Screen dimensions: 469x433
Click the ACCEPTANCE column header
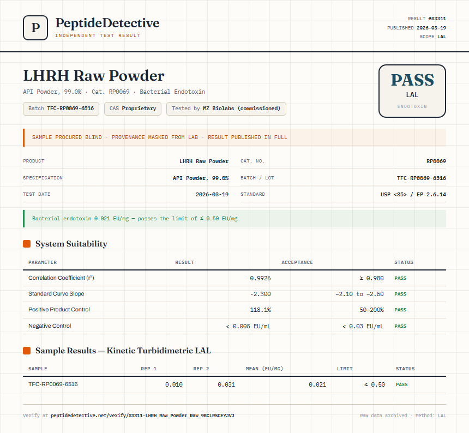(x=297, y=262)
